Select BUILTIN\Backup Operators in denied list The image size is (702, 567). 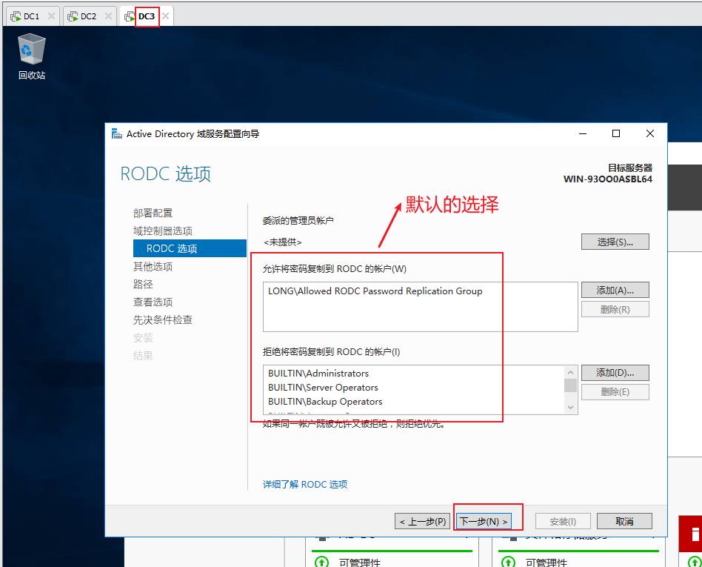click(x=325, y=402)
